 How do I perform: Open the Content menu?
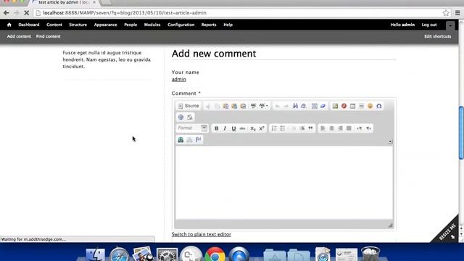(54, 25)
